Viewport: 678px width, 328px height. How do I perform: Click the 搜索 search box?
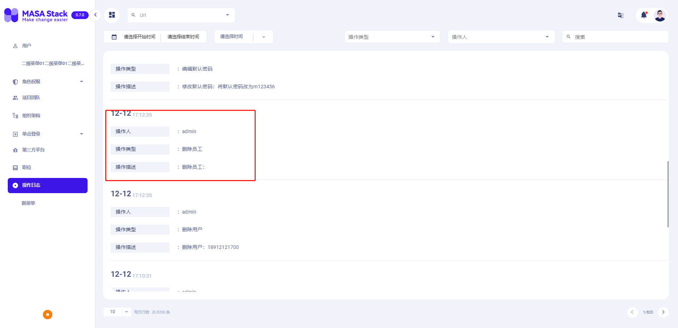pos(615,37)
